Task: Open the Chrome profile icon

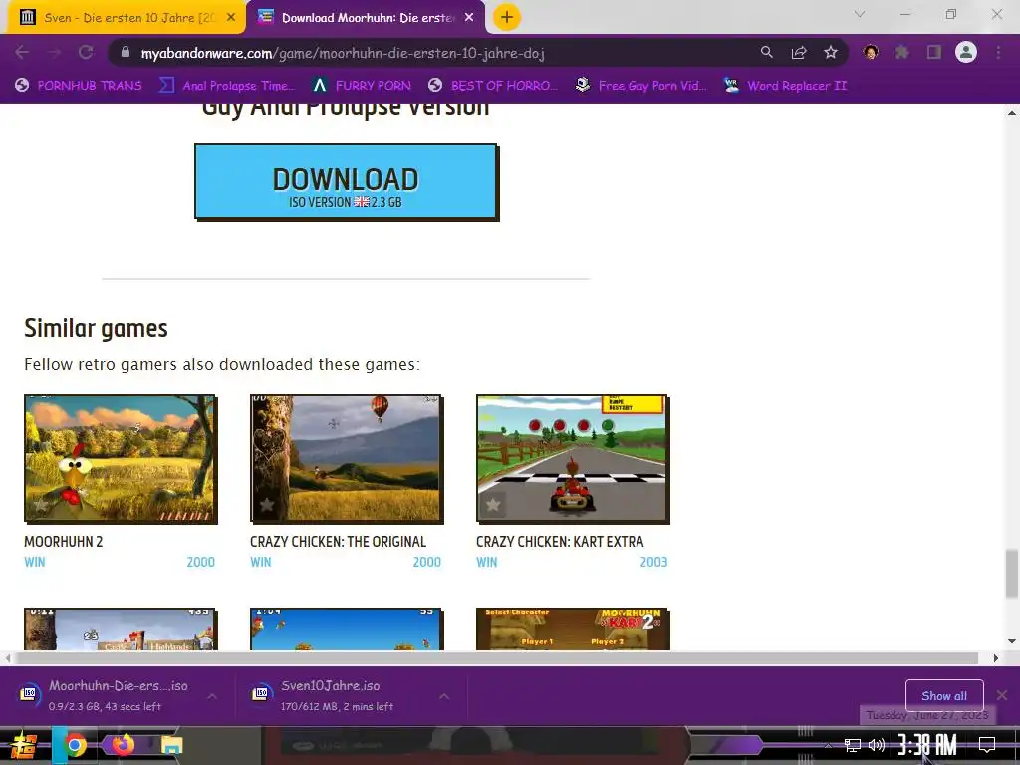Action: (966, 52)
